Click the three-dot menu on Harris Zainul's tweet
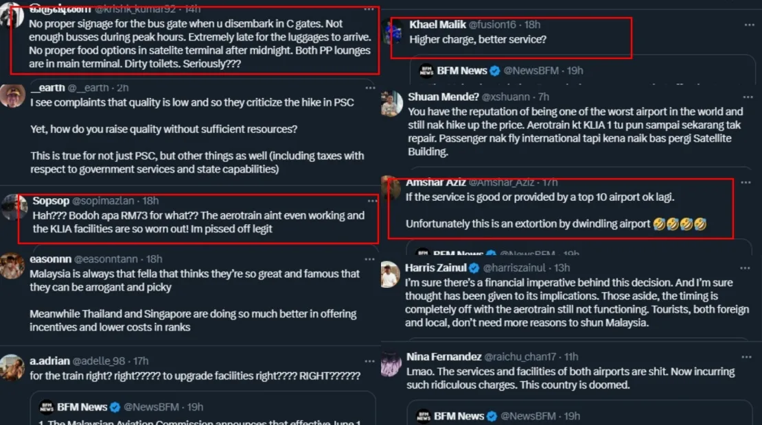This screenshot has height=425, width=762. pyautogui.click(x=749, y=268)
